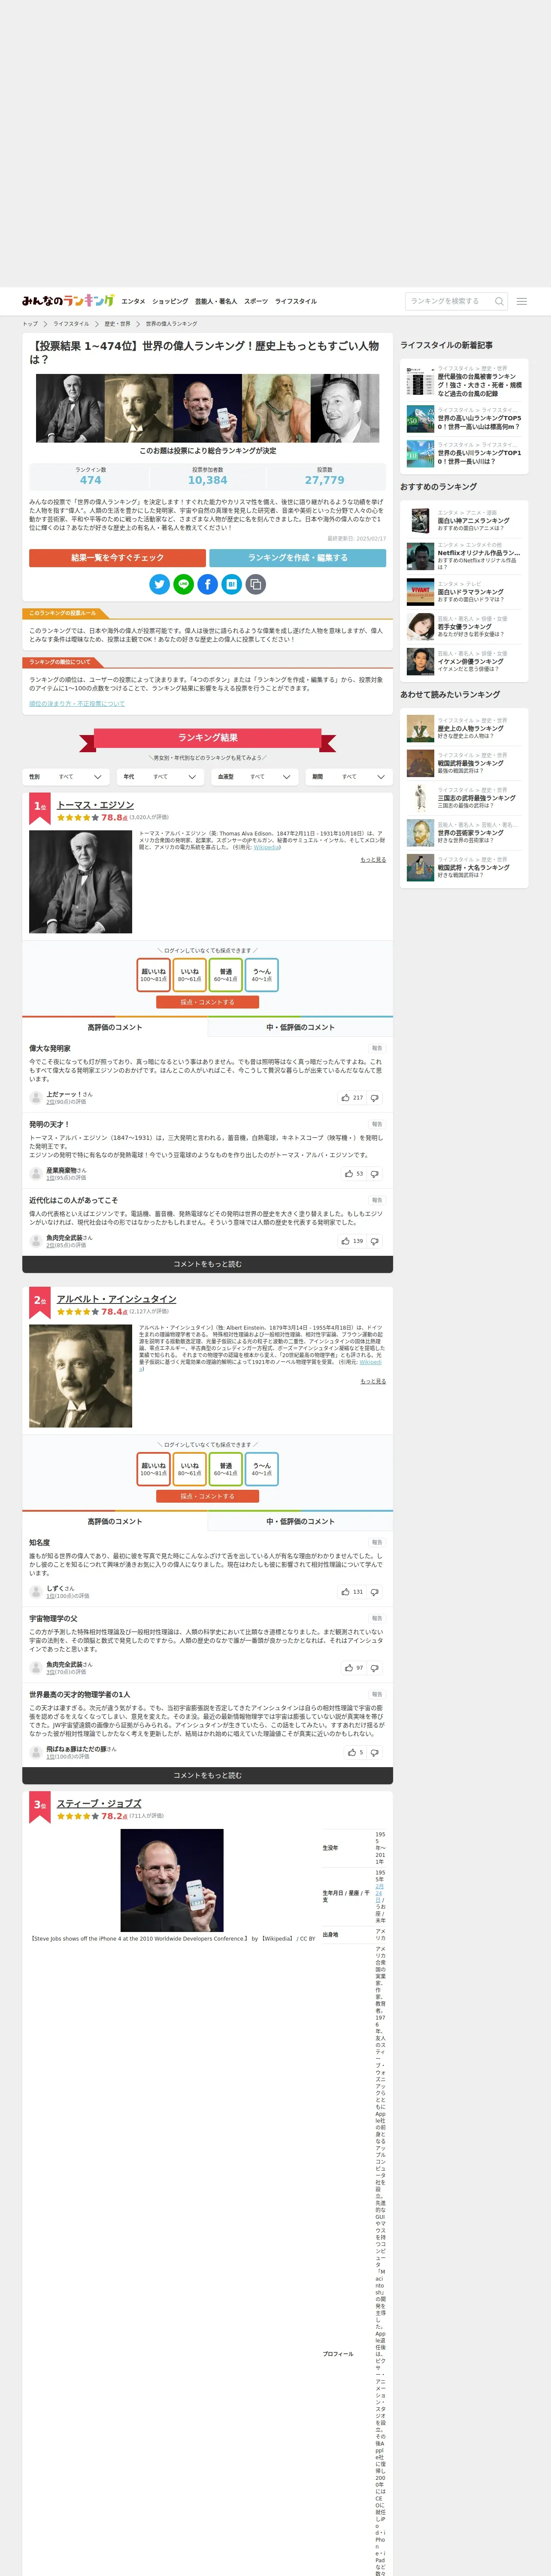The height and width of the screenshot is (2576, 551).
Task: Click the search magnifier icon in header
Action: tap(499, 301)
